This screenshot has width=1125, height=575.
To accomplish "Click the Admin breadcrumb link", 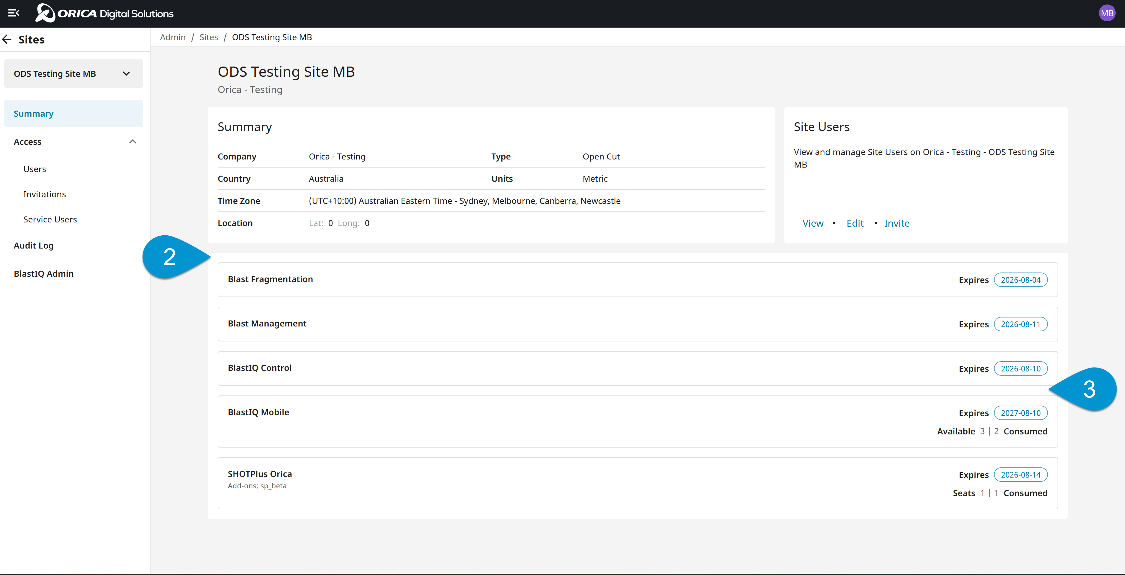I will [x=172, y=37].
